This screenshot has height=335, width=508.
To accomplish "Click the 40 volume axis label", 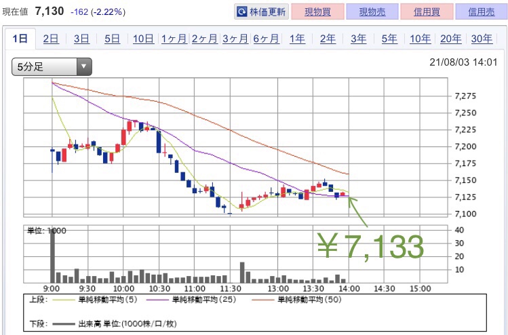I will click(x=459, y=230).
